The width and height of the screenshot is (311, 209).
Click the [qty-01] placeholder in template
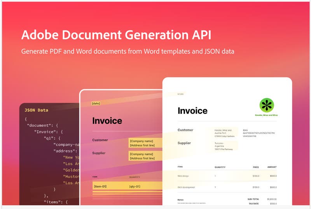(135, 187)
